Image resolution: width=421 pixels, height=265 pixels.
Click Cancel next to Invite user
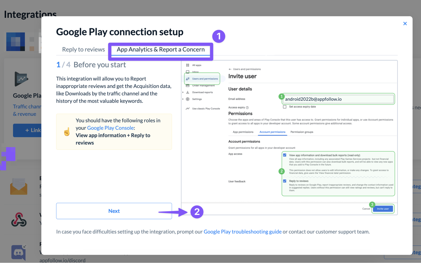[366, 209]
